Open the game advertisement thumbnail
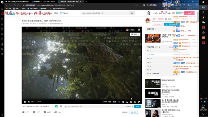Viewport: 208px width, 117px height. pos(153,38)
